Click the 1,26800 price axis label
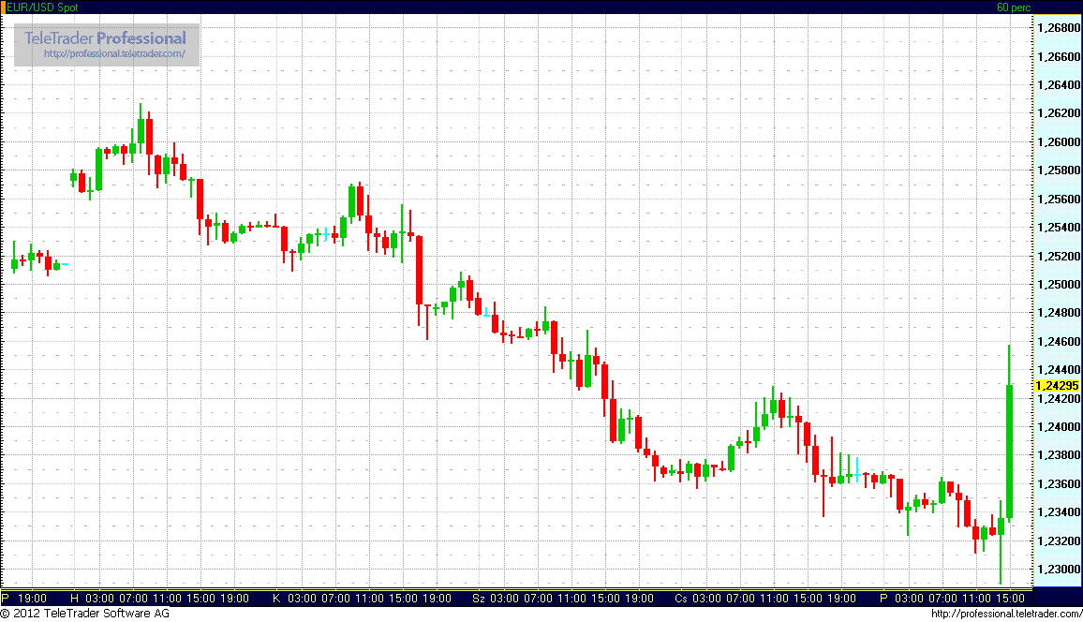The image size is (1083, 622). tap(1058, 28)
